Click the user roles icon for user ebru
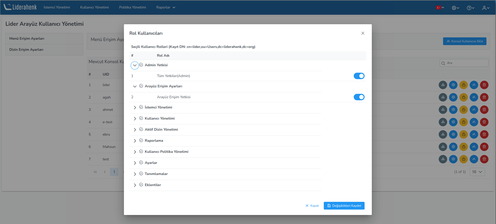The height and width of the screenshot is (224, 496). tap(474, 134)
